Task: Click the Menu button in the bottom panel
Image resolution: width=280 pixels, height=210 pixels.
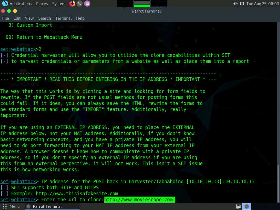Action: click(11, 206)
